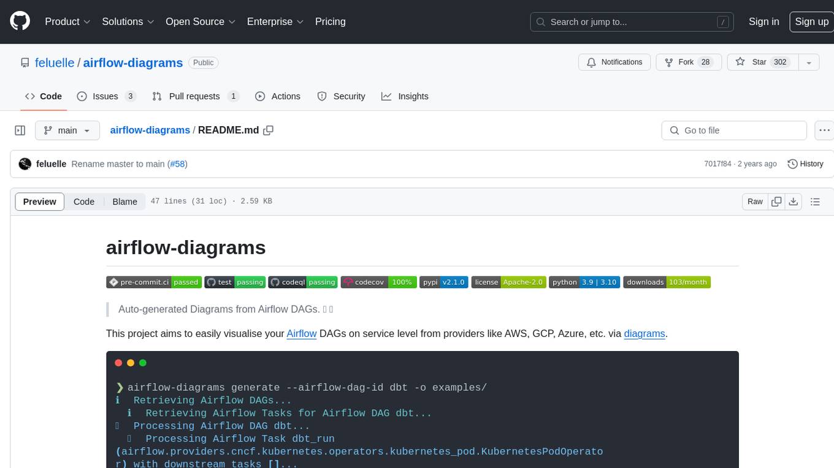This screenshot has width=834, height=468.
Task: Click the fork count 28
Action: (706, 62)
